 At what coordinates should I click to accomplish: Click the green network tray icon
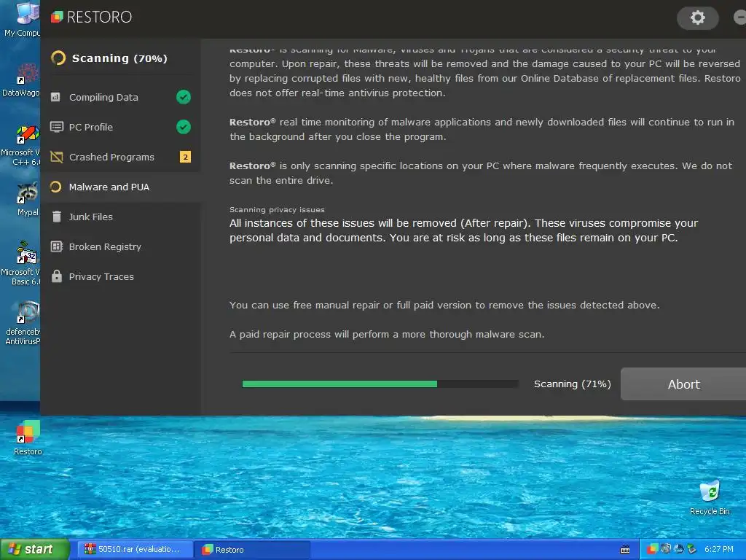pyautogui.click(x=691, y=549)
